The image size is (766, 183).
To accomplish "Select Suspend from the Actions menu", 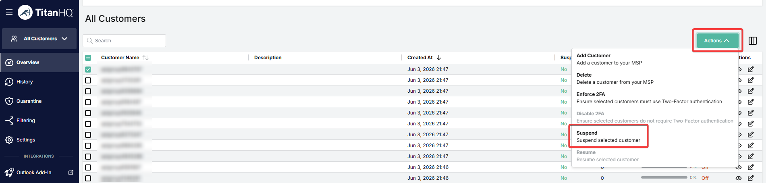I will 608,137.
